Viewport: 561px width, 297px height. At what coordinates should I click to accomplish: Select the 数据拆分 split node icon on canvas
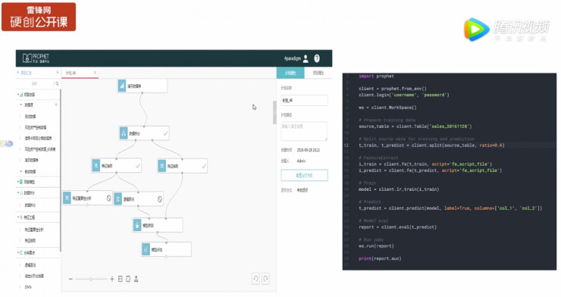(x=124, y=133)
